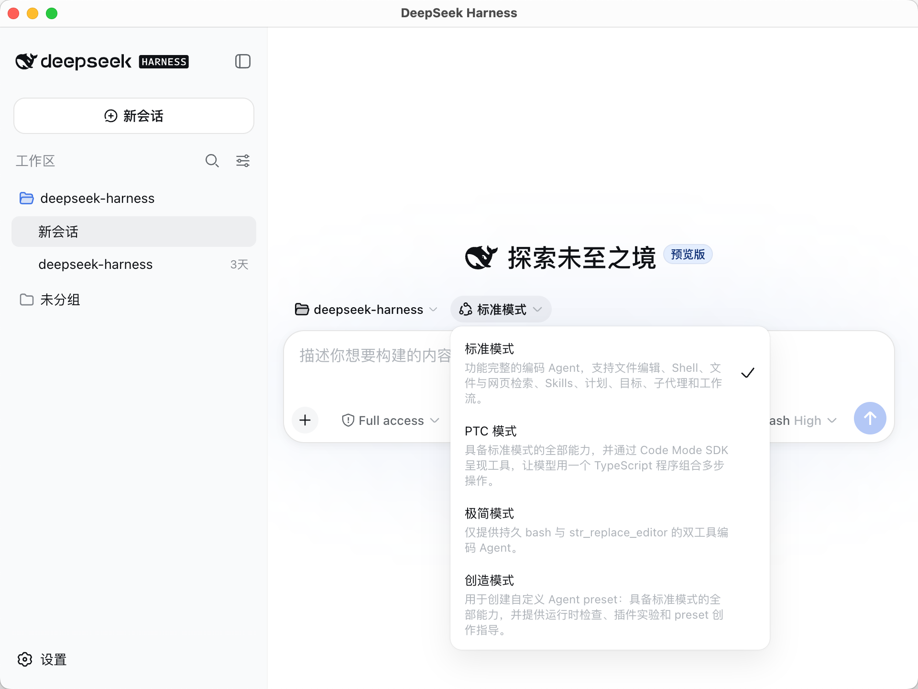
Task: Click the blue send arrow button
Action: point(870,418)
